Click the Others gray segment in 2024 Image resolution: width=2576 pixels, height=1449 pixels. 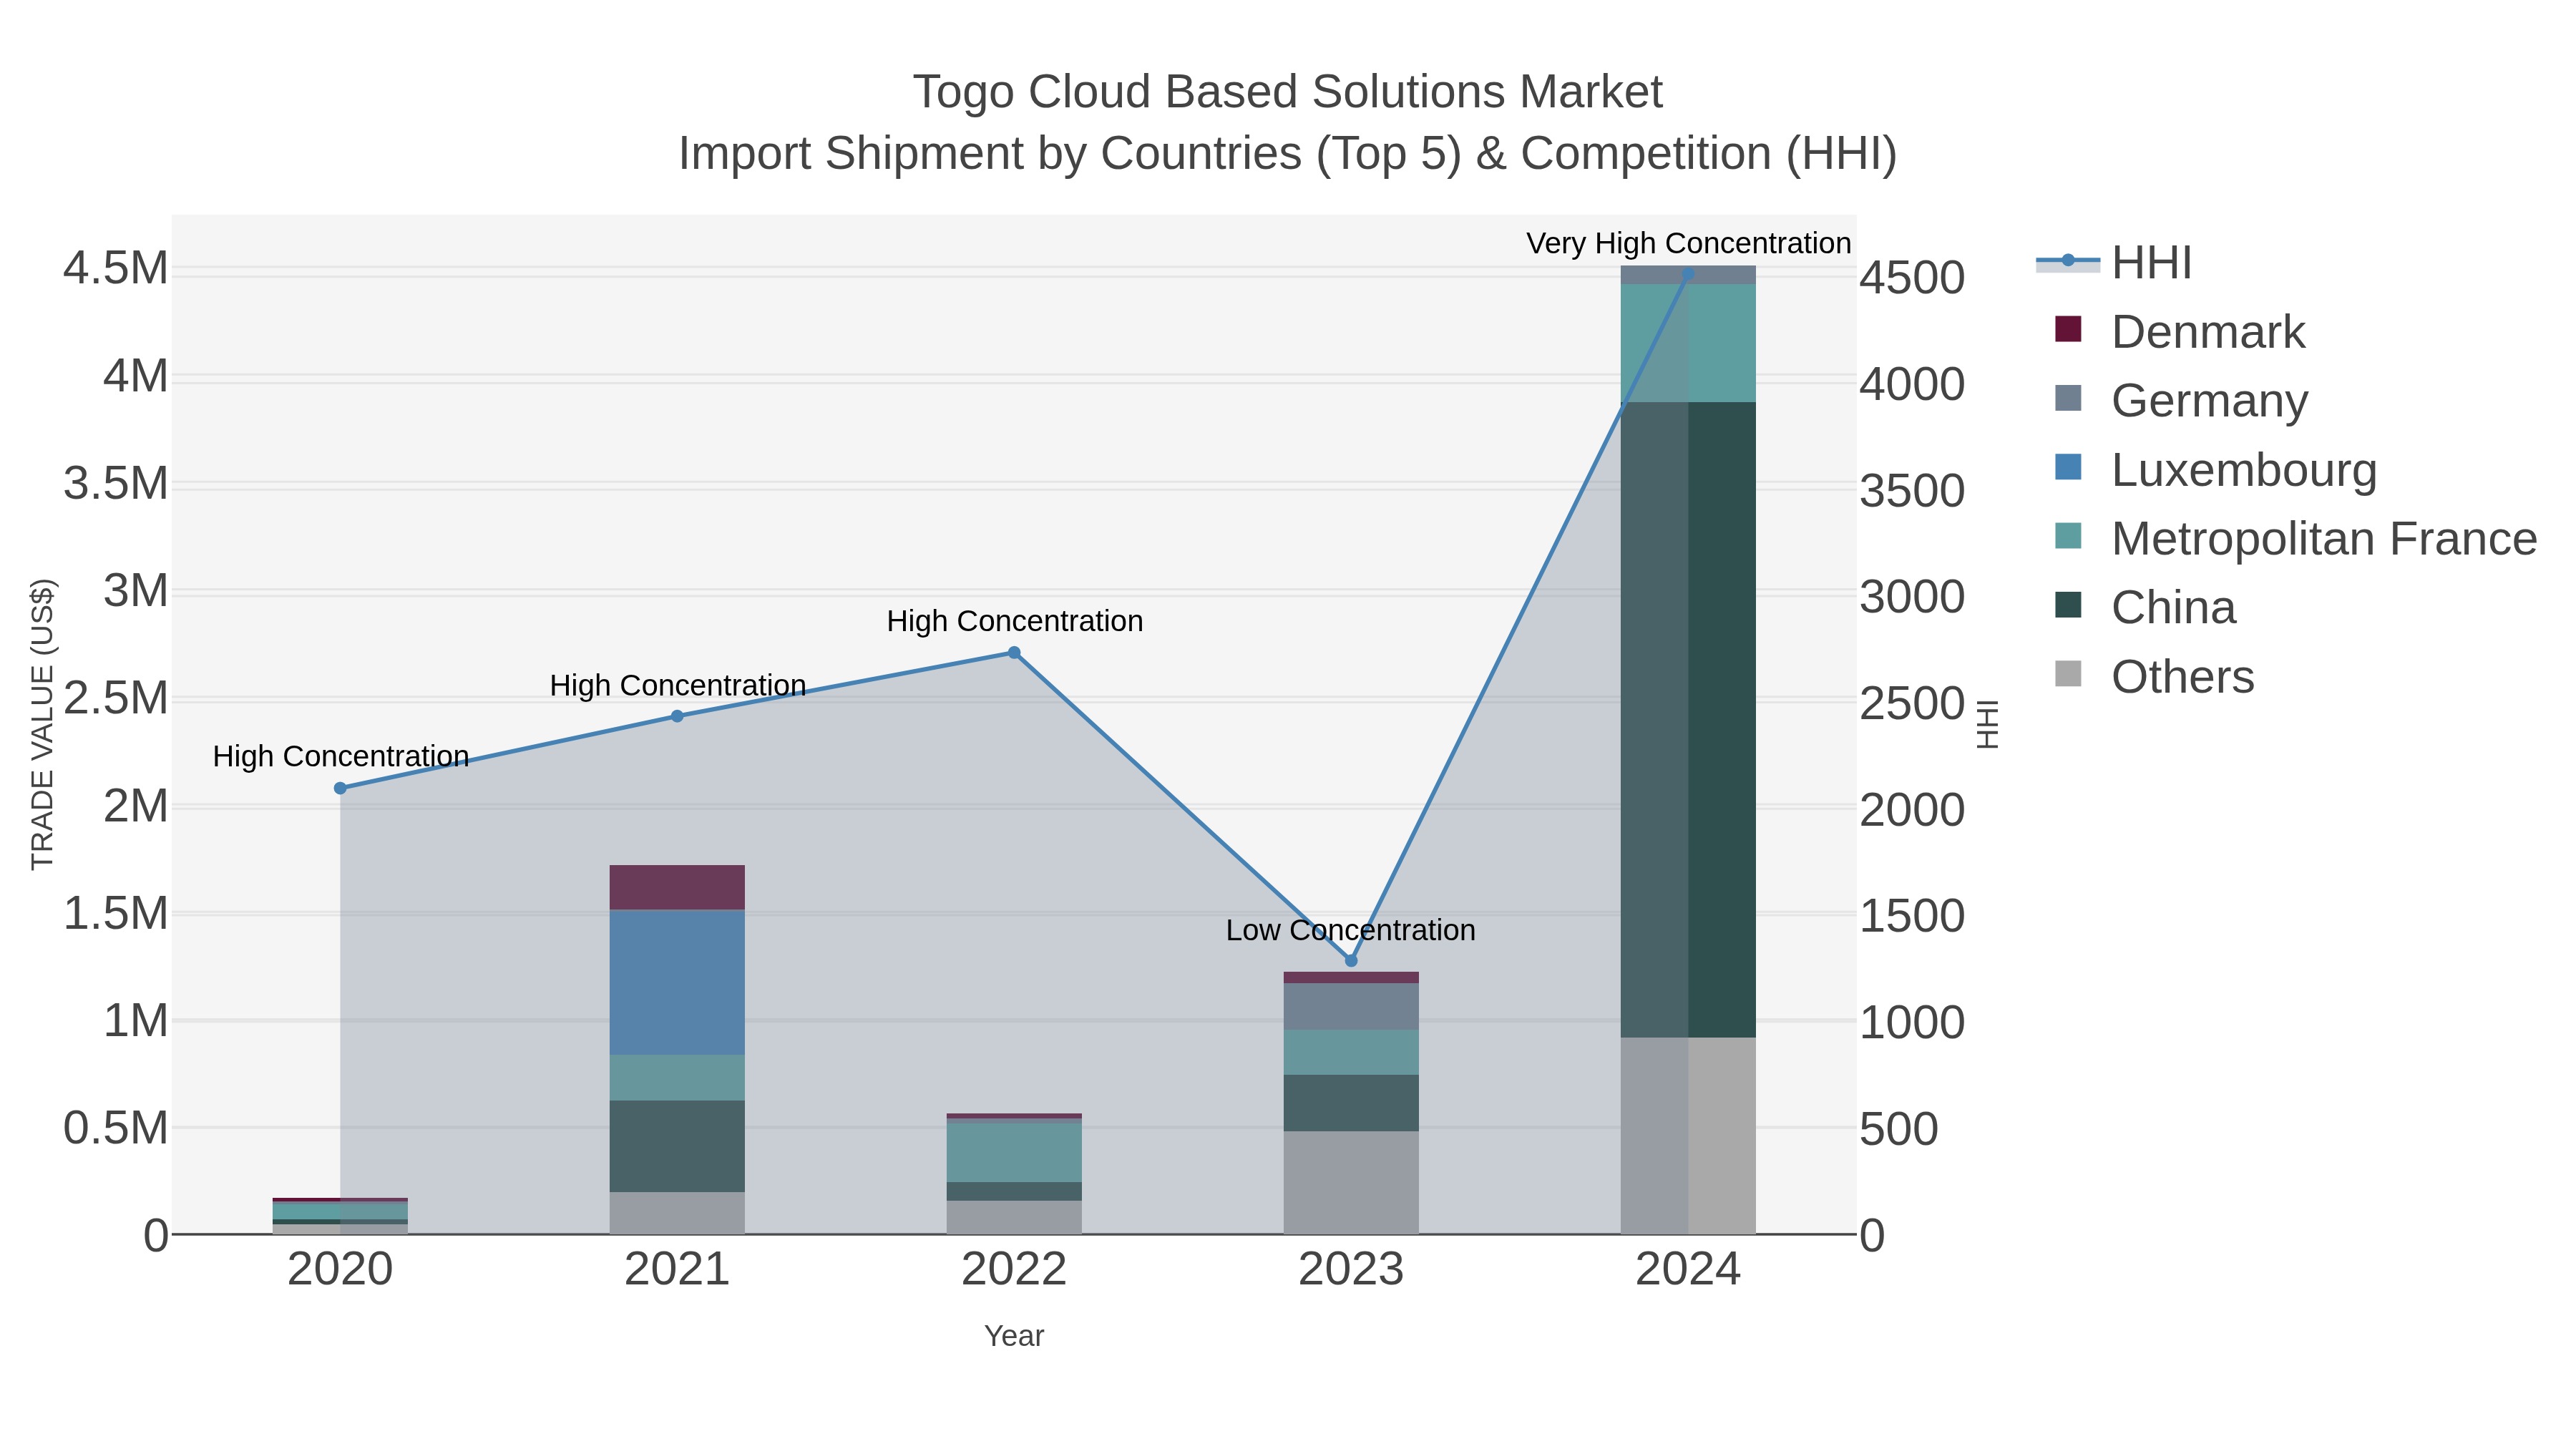(x=1688, y=1136)
